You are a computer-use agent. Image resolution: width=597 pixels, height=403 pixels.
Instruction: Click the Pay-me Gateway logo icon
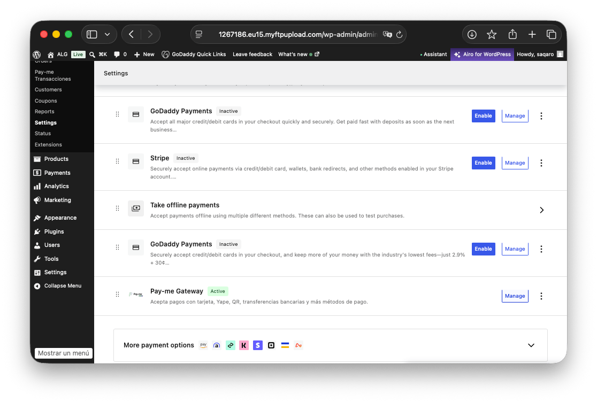point(135,294)
